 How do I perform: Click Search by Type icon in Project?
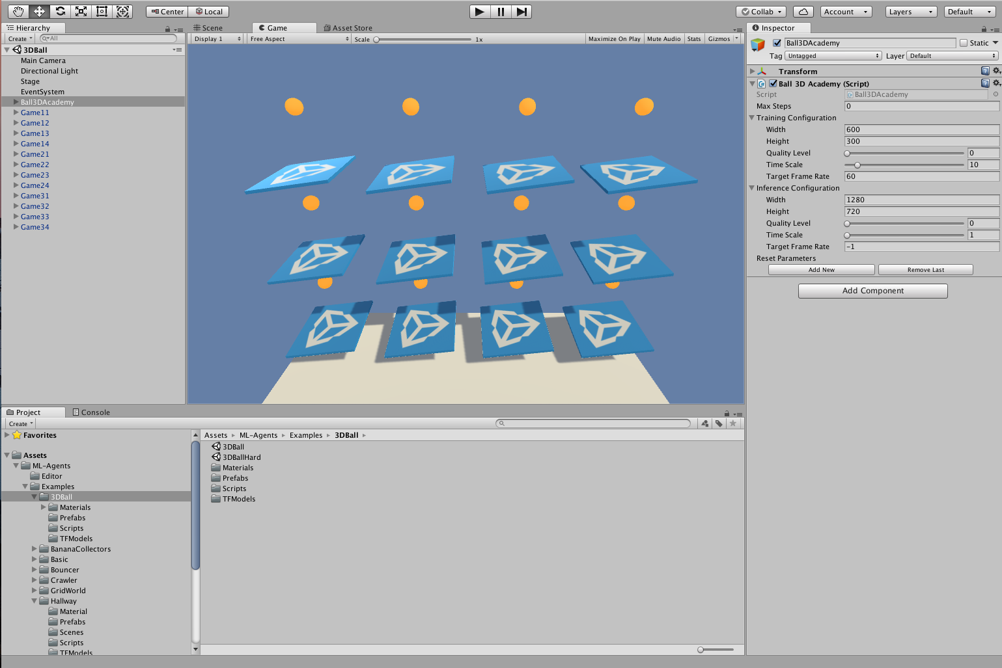pyautogui.click(x=705, y=423)
